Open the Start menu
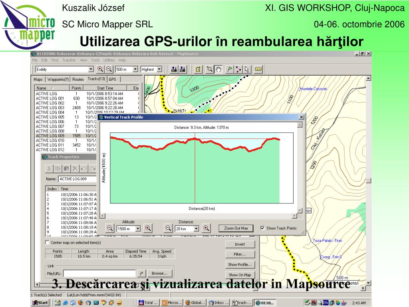This screenshot has height=307, width=409. (40, 303)
